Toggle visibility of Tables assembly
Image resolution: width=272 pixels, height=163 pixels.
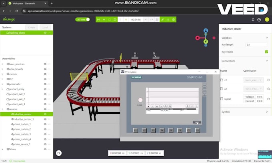point(45,149)
